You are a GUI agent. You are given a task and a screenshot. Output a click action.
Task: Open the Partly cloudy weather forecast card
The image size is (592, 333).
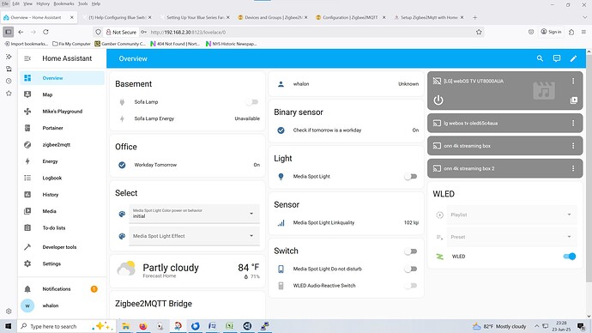187,270
